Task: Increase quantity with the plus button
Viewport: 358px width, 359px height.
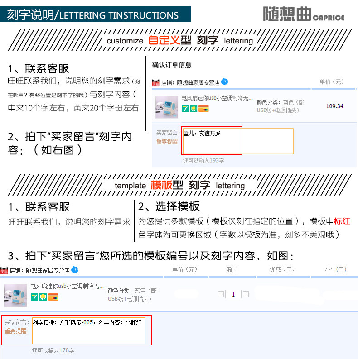Action: (x=246, y=294)
